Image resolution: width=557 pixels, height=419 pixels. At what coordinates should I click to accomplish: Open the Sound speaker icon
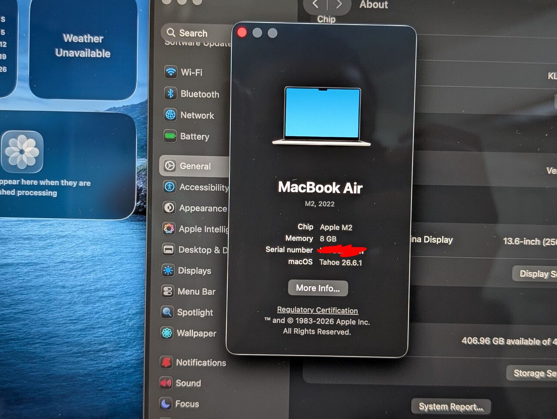pyautogui.click(x=166, y=383)
